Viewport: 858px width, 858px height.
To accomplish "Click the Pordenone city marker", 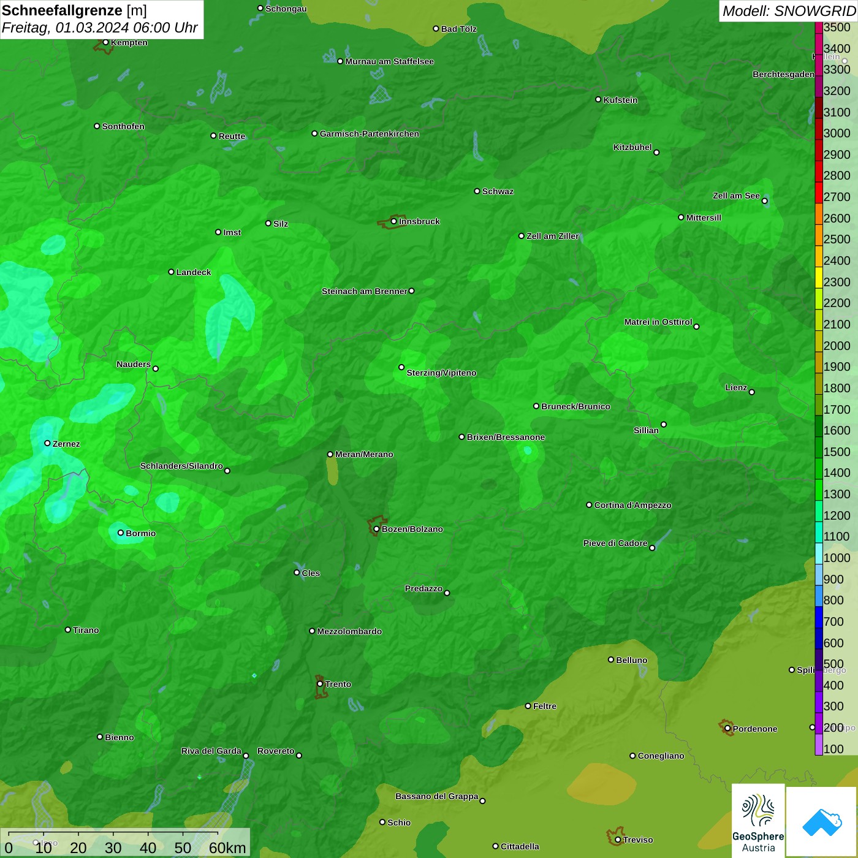I will [727, 728].
